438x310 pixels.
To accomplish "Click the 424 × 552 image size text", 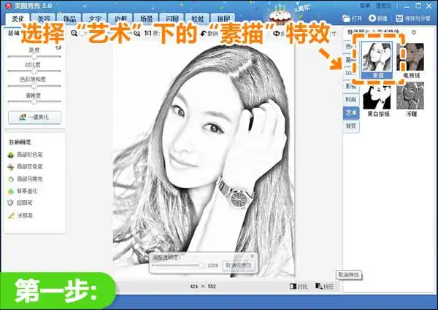I will [203, 287].
